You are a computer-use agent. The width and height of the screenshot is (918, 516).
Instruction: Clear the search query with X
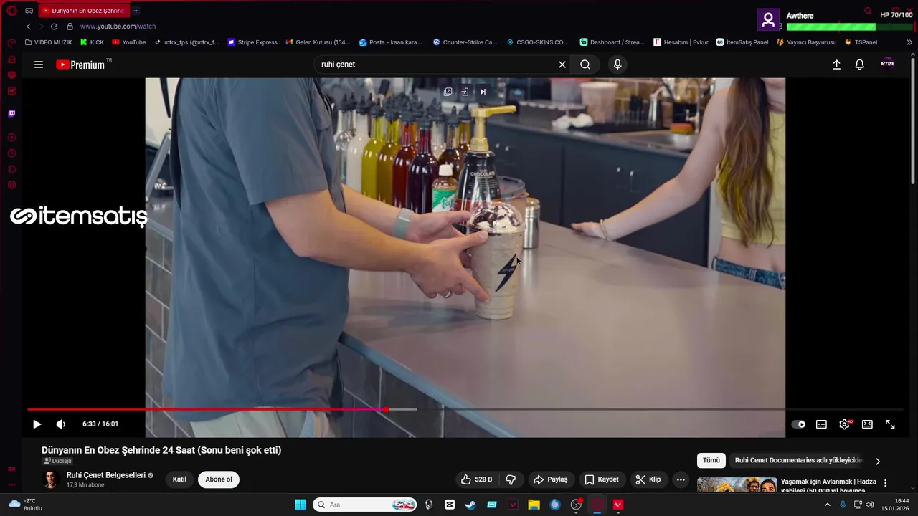click(x=562, y=64)
